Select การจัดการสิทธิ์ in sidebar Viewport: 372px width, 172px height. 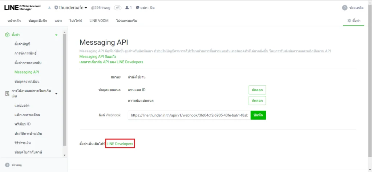pyautogui.click(x=26, y=53)
